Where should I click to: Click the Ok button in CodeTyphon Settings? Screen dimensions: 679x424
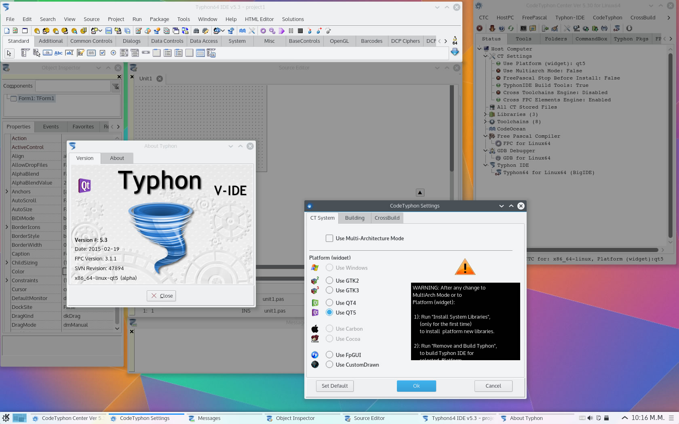pos(416,386)
